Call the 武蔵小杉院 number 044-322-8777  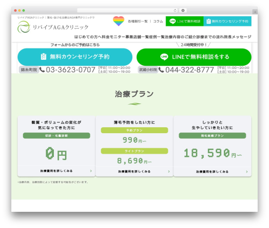coord(189,70)
